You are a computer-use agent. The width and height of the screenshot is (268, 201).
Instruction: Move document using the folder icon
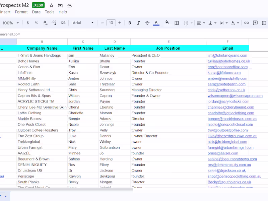tap(60, 5)
